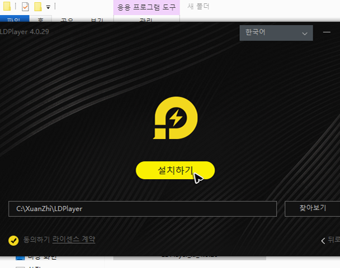
Task: Uncheck the 동의하기 agreement checkbox
Action: 13,241
